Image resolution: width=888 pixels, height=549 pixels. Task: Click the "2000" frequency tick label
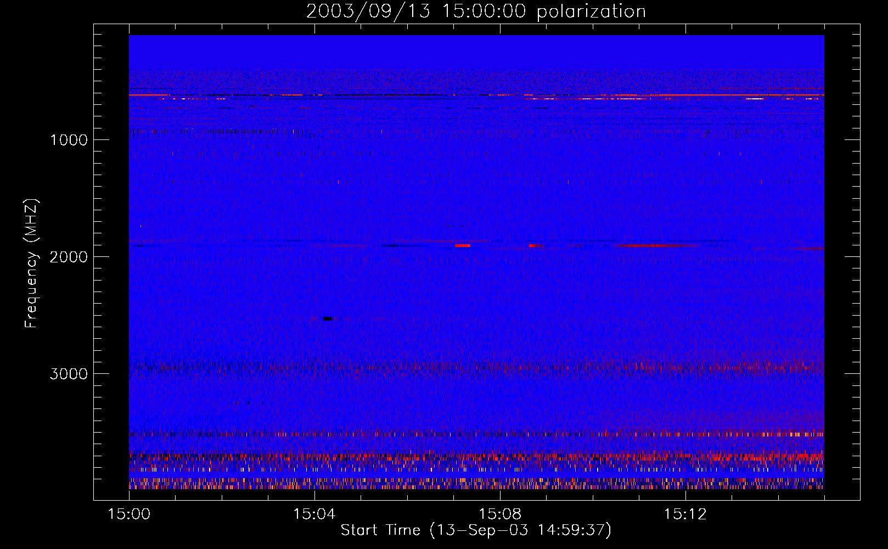point(69,257)
